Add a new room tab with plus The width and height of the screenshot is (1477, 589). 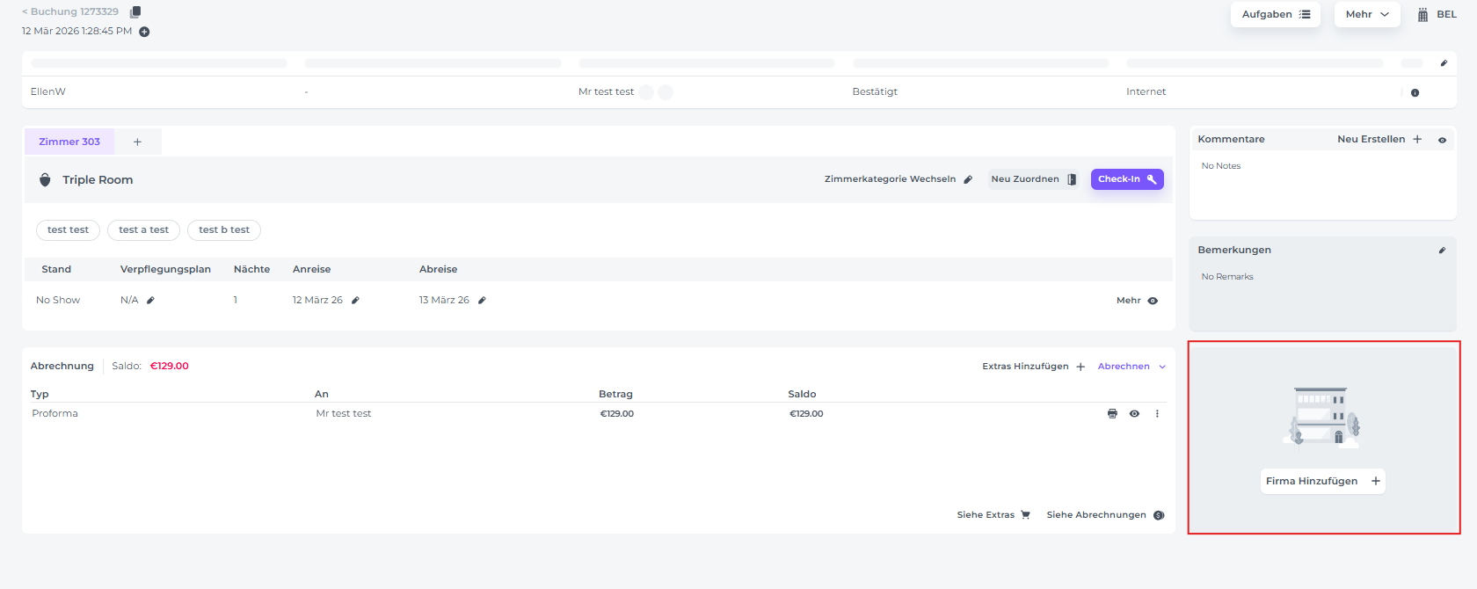(137, 142)
